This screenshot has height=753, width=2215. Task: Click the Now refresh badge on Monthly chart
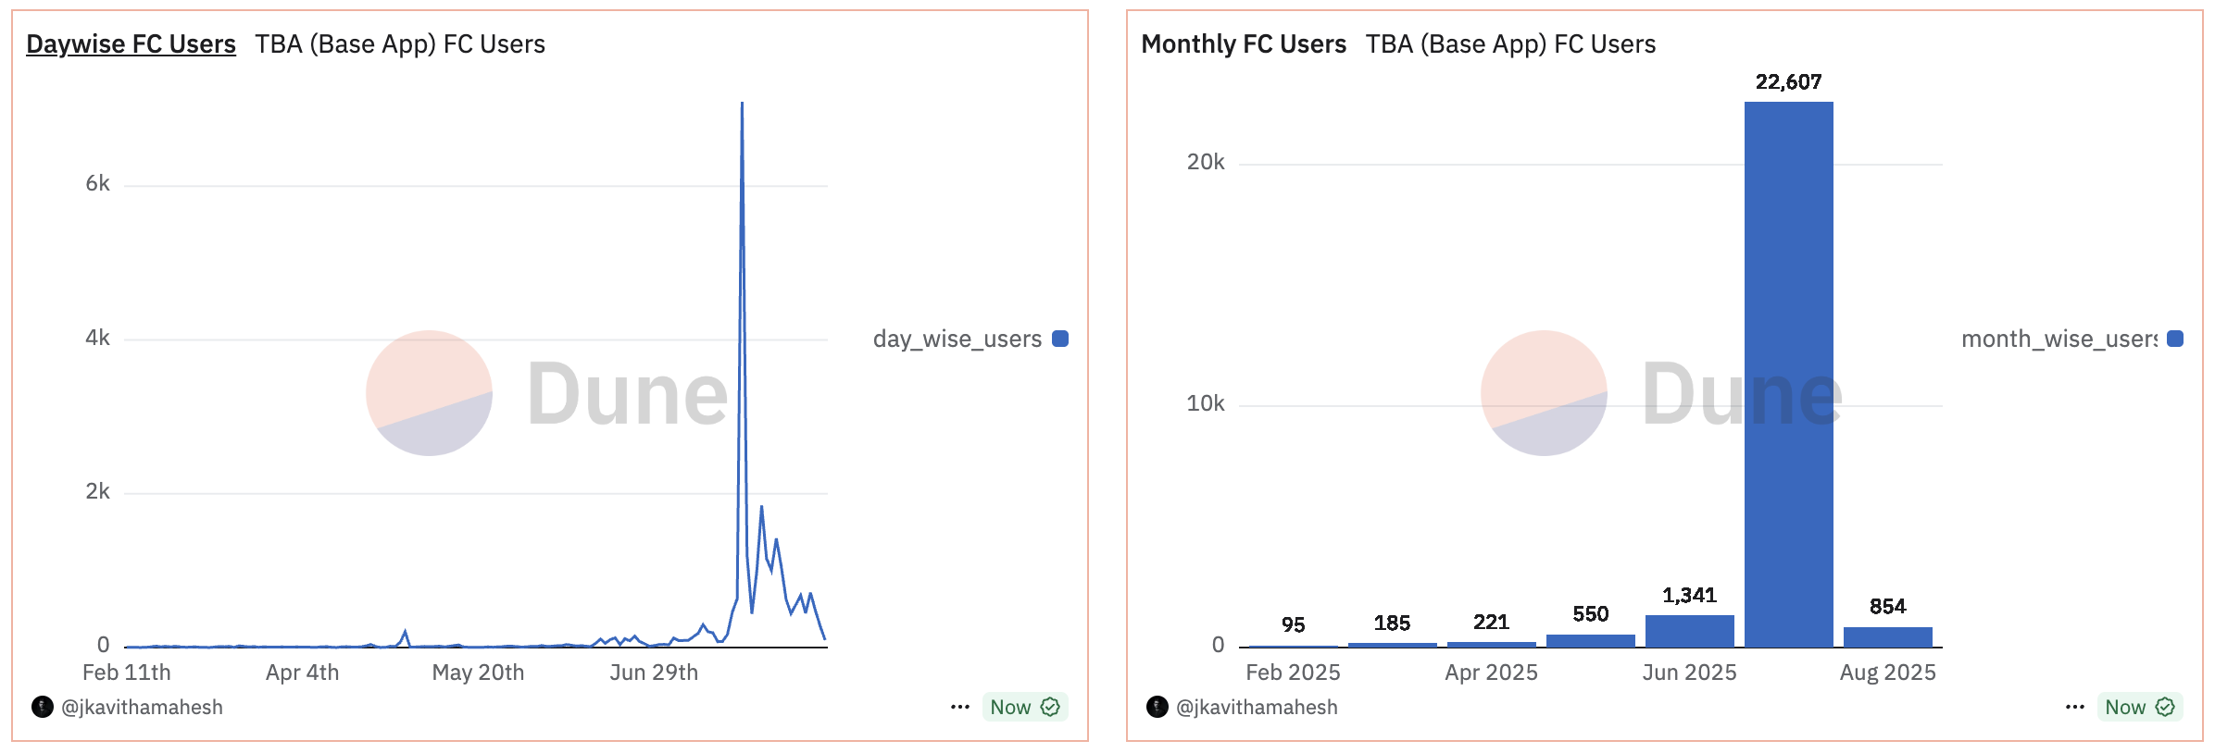(2125, 708)
